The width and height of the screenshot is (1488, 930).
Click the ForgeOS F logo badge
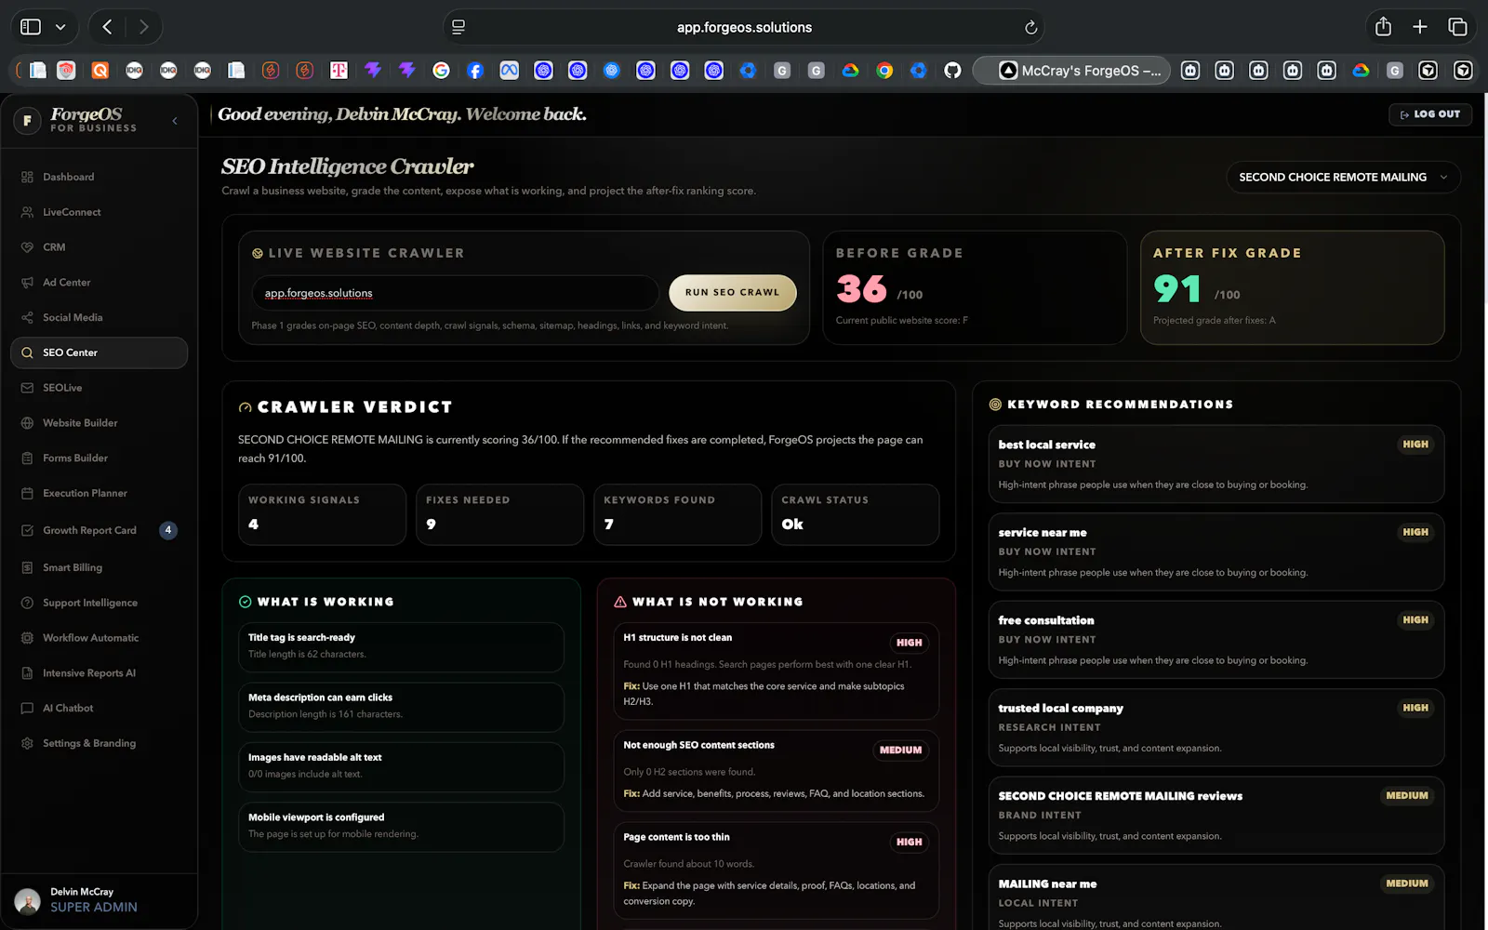pos(27,120)
